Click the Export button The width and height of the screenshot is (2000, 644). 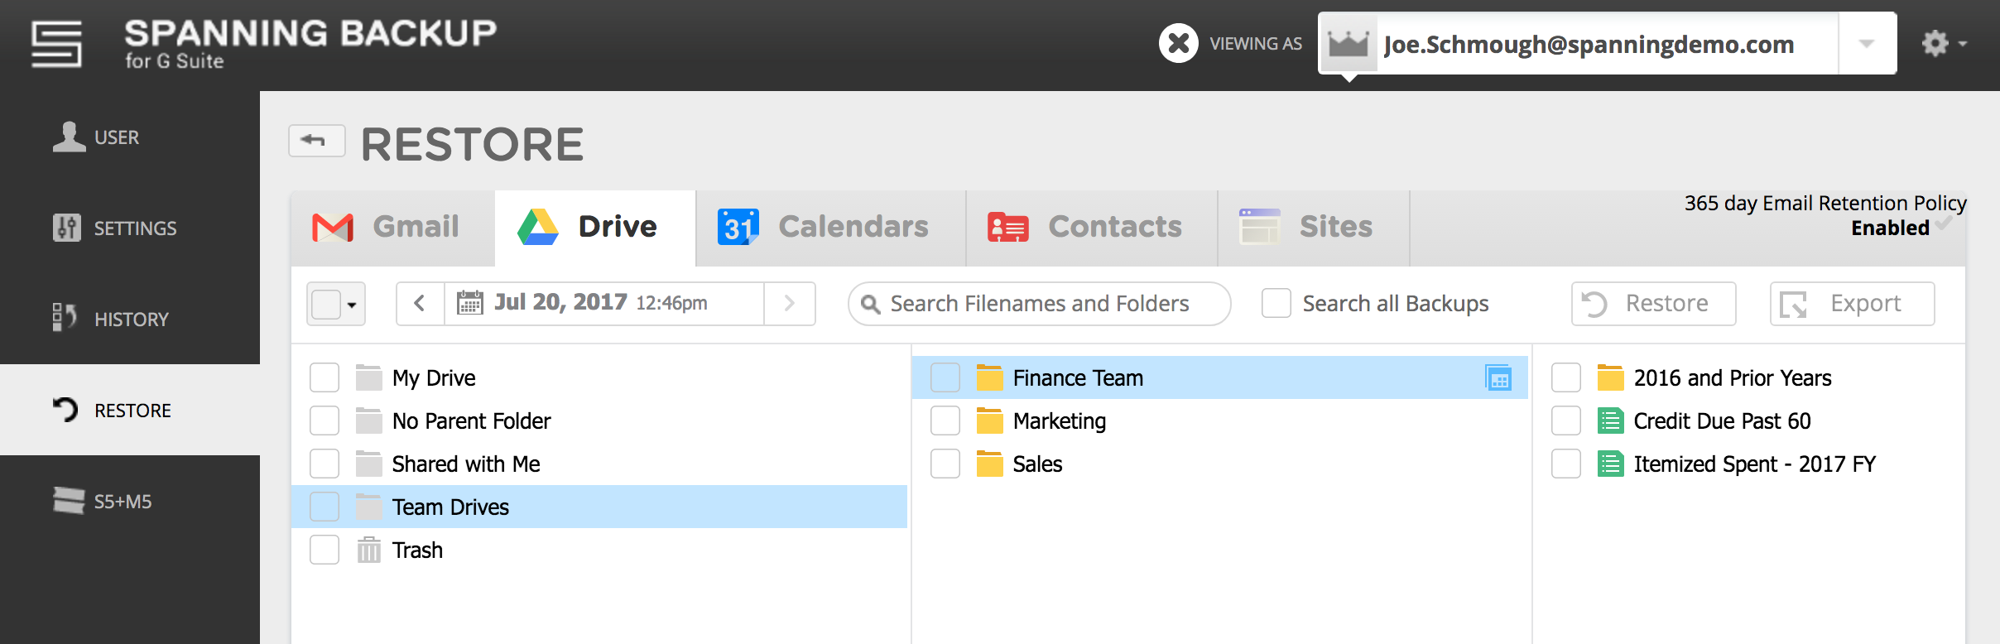[x=1852, y=304]
